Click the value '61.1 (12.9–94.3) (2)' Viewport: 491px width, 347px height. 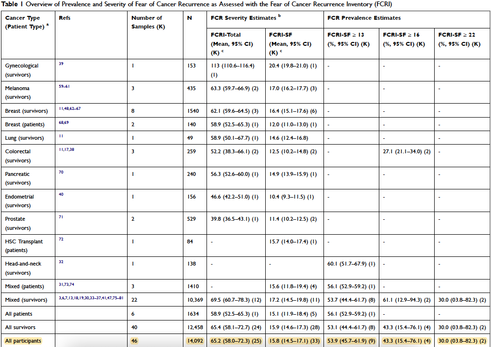(407, 300)
